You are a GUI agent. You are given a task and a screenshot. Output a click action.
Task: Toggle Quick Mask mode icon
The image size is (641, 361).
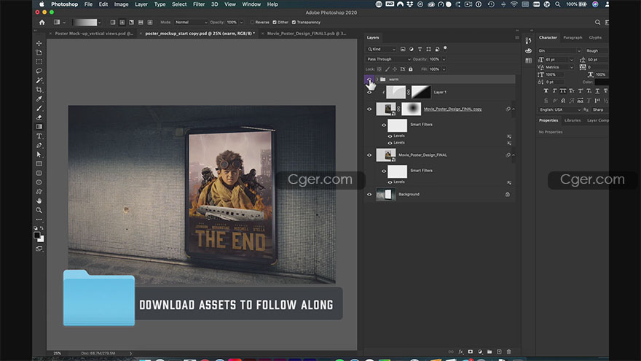tap(39, 249)
